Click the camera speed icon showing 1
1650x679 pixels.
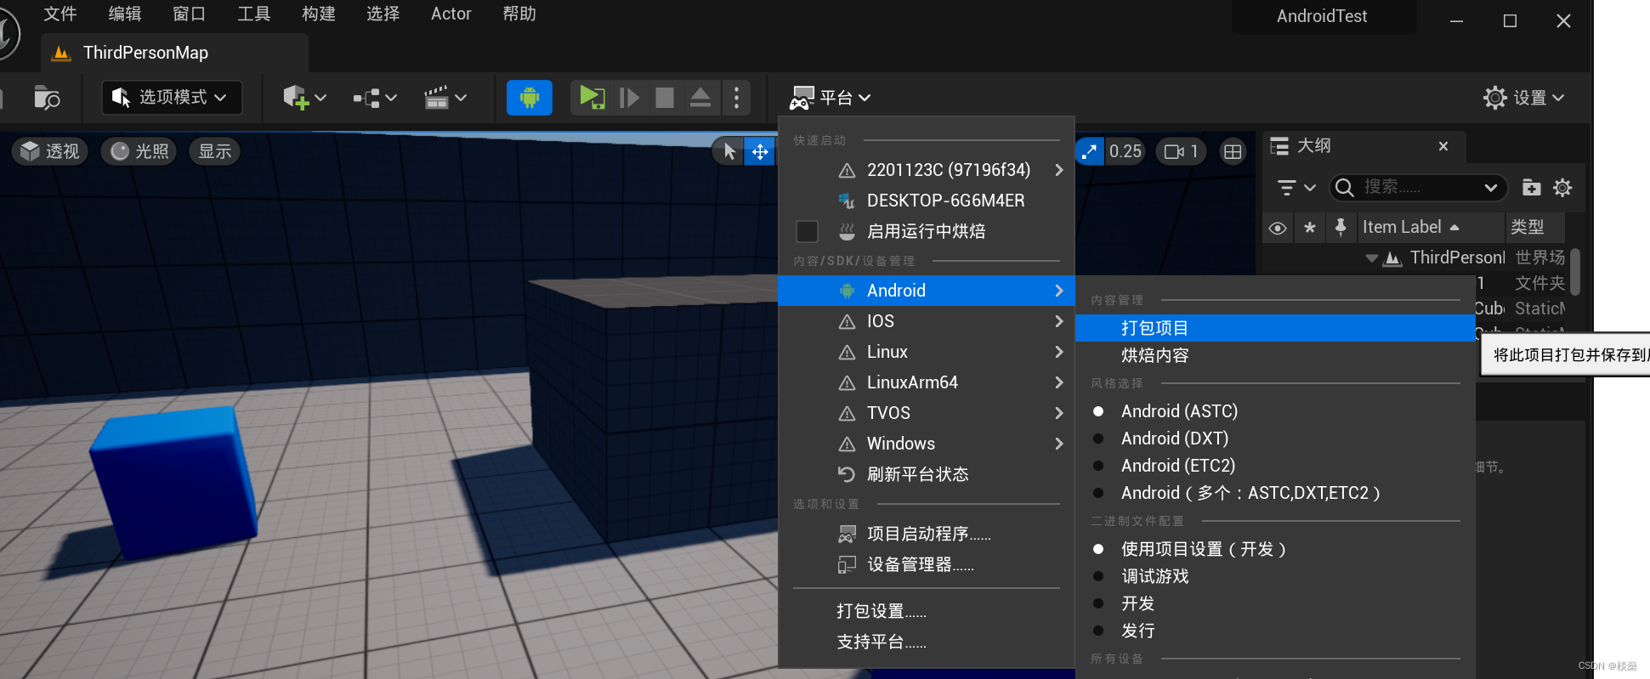click(x=1182, y=151)
